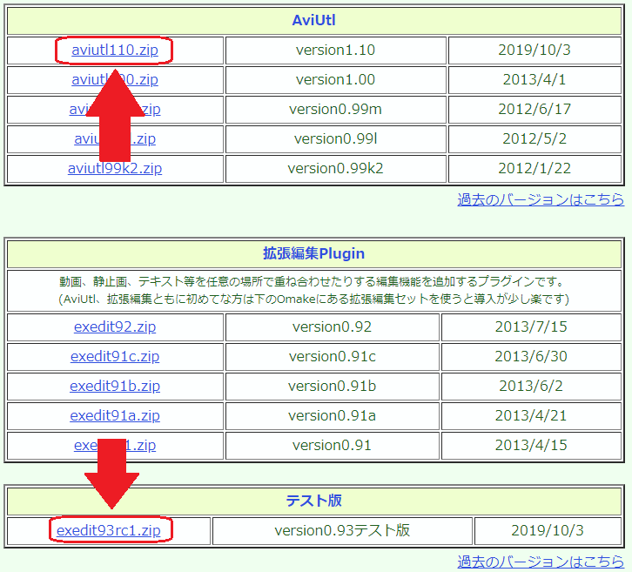Select version0.99k2 cell
The width and height of the screenshot is (632, 572).
(336, 169)
